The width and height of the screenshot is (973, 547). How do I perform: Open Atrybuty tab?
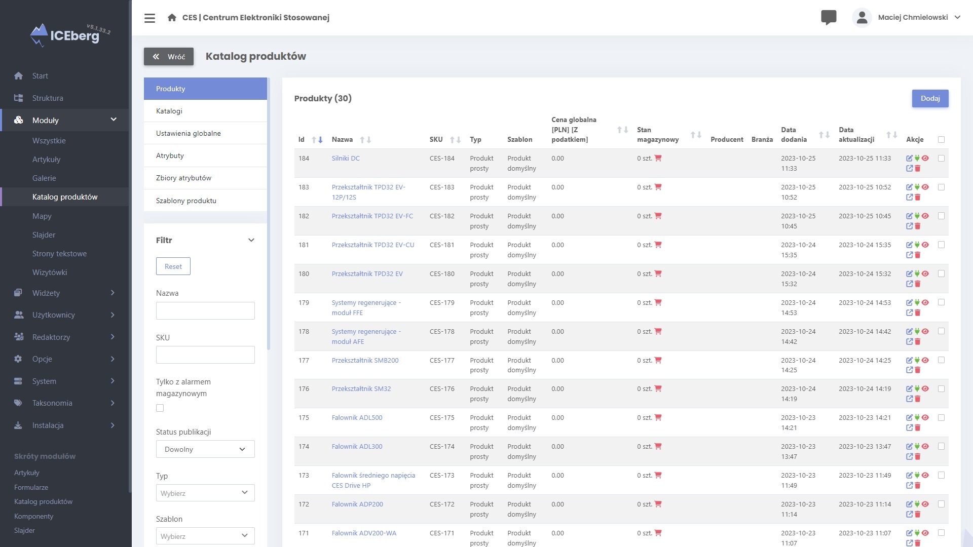click(x=205, y=155)
